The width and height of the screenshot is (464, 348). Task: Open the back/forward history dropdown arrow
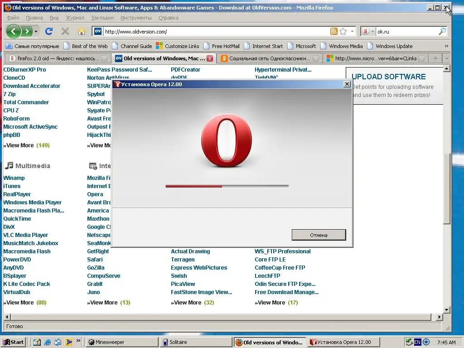(36, 31)
